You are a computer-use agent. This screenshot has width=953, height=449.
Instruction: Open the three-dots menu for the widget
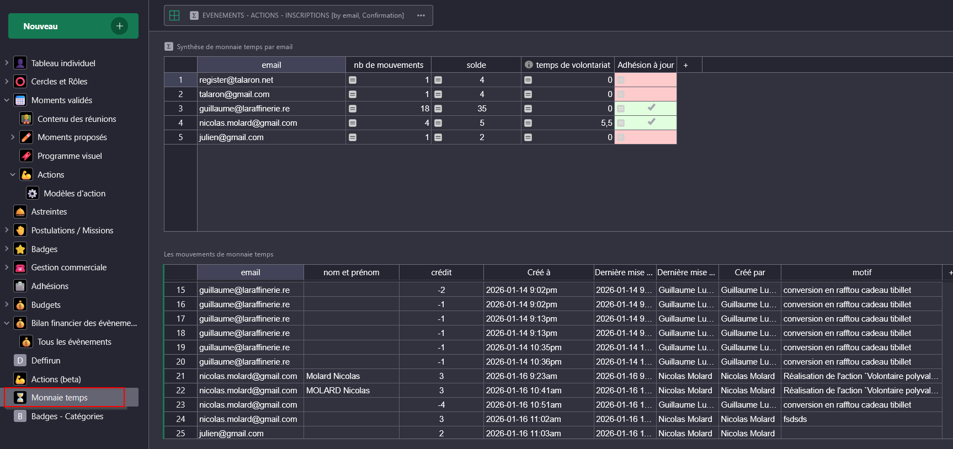(421, 15)
